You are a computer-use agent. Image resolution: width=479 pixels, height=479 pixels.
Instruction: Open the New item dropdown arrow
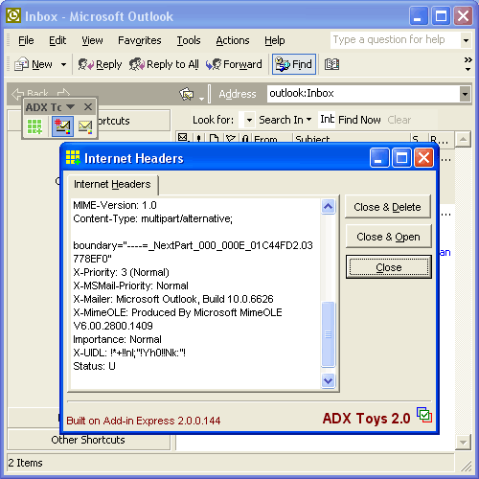[63, 64]
